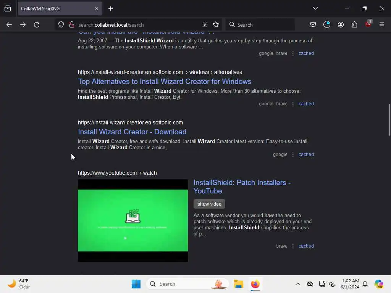
Task: Click the uBlock Origin extension icon
Action: tap(368, 24)
